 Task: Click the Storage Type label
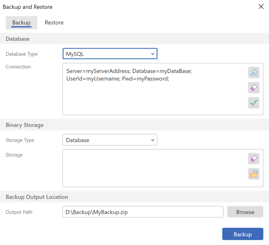click(x=20, y=140)
